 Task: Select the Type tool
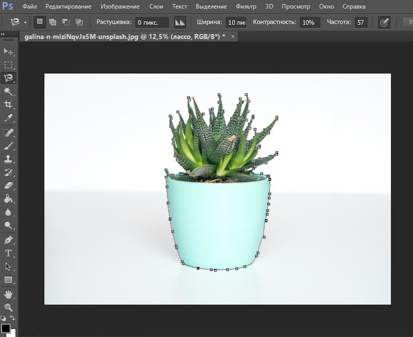(8, 253)
